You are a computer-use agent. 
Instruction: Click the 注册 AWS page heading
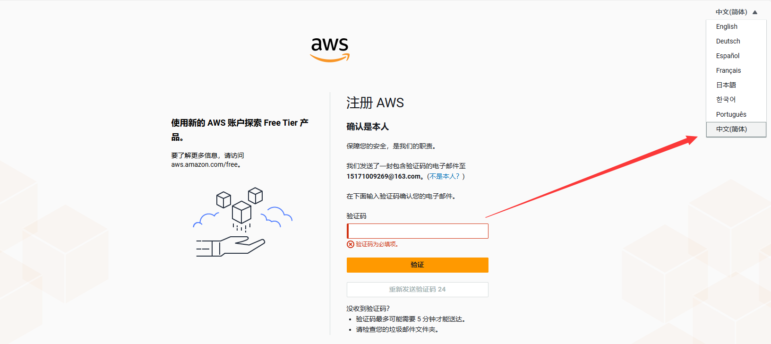coord(375,103)
